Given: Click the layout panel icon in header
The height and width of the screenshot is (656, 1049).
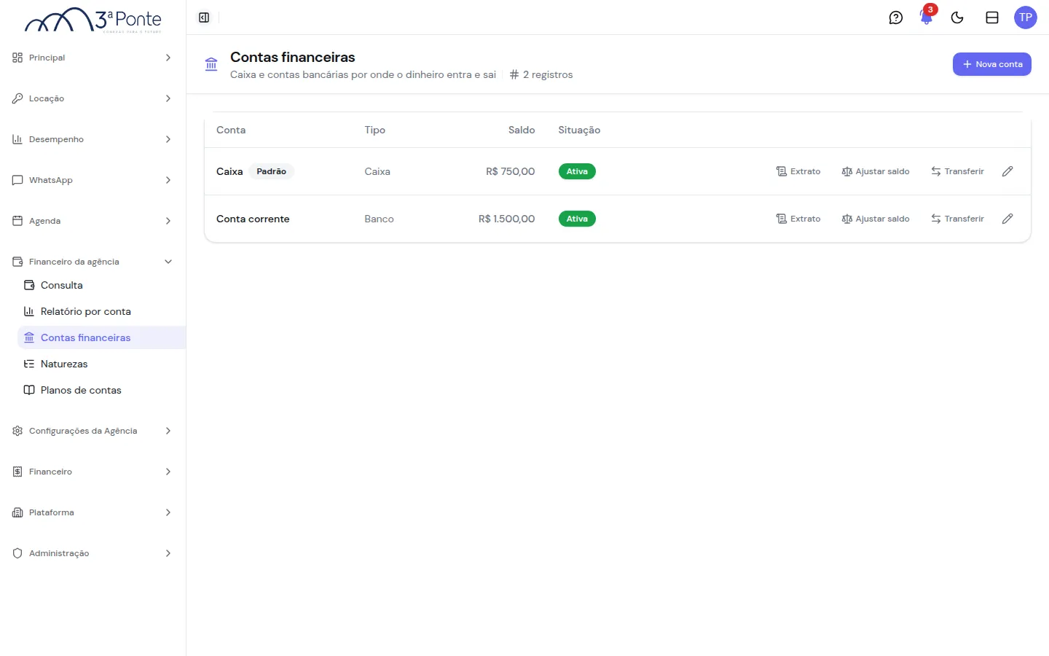Looking at the screenshot, I should coord(992,17).
